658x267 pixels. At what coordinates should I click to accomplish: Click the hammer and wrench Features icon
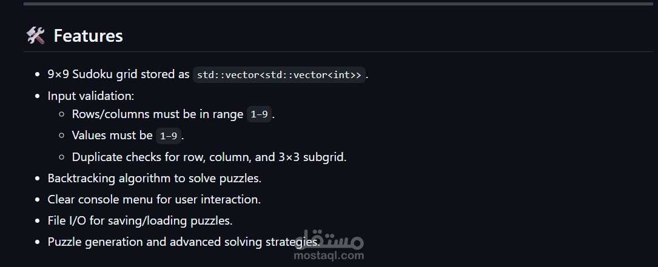(x=36, y=36)
